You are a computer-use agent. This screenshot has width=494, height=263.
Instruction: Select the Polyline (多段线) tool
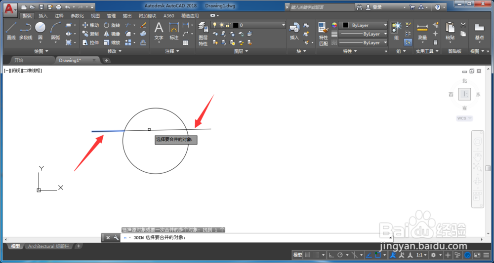point(26,31)
